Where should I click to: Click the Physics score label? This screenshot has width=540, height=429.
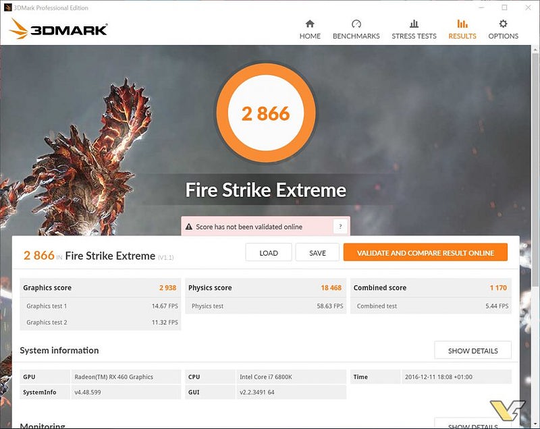coord(210,287)
